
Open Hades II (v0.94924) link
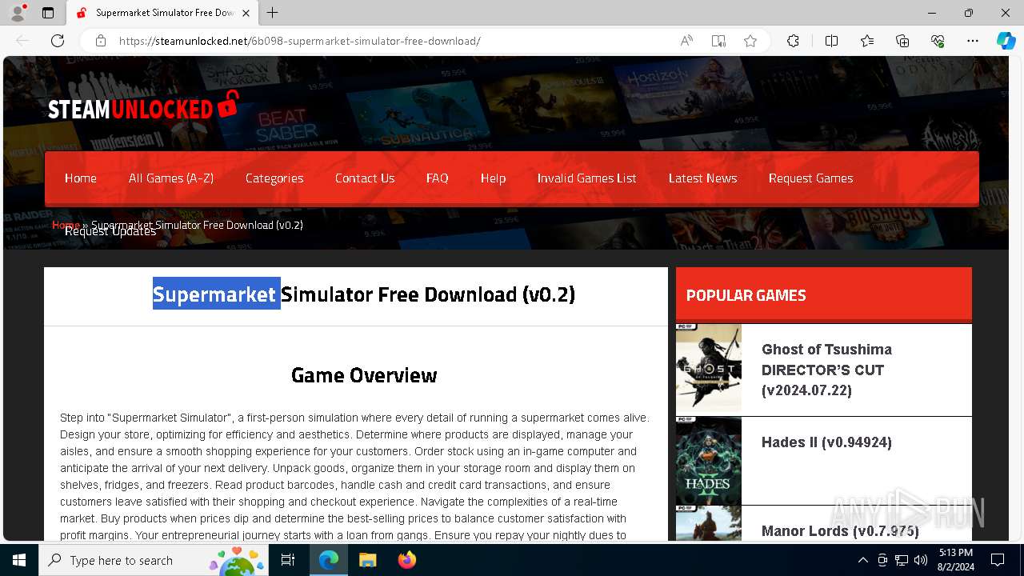[826, 442]
